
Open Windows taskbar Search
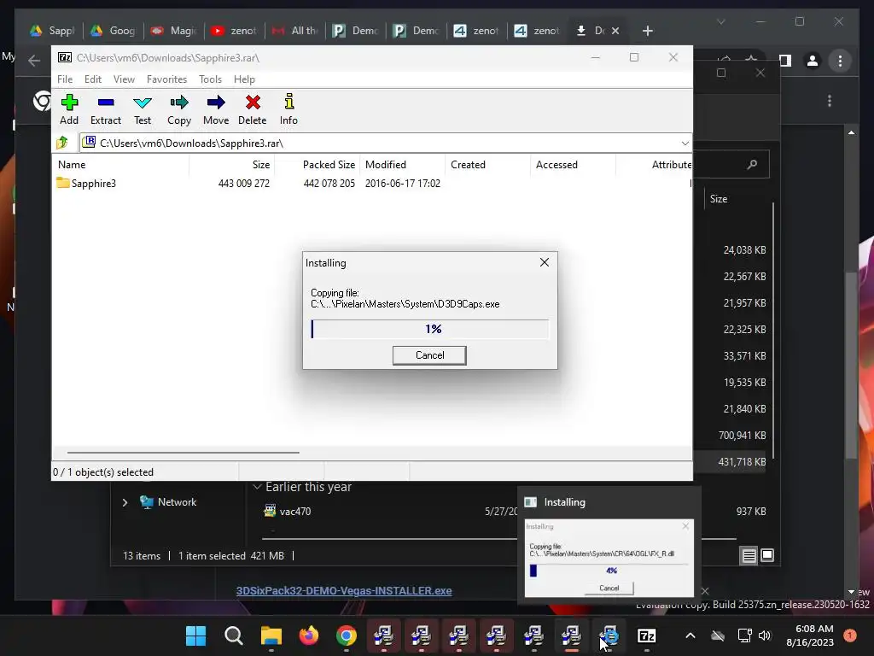(234, 635)
